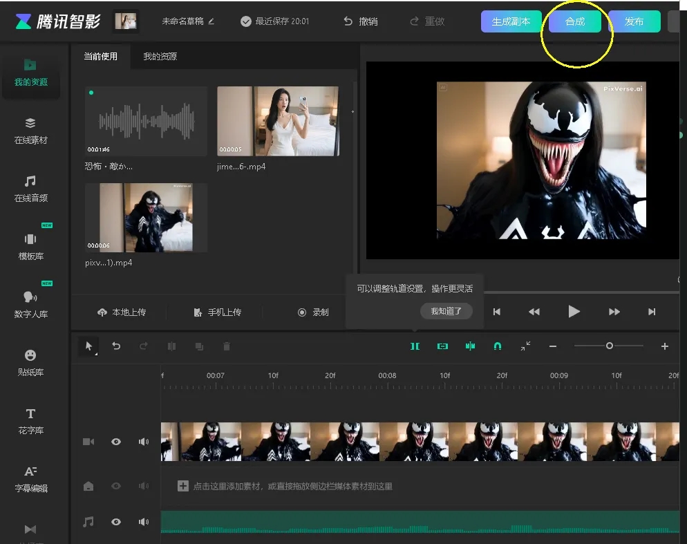Screen dimensions: 687x544
Task: Open the selection tool cursor dropdown
Action: (88, 346)
